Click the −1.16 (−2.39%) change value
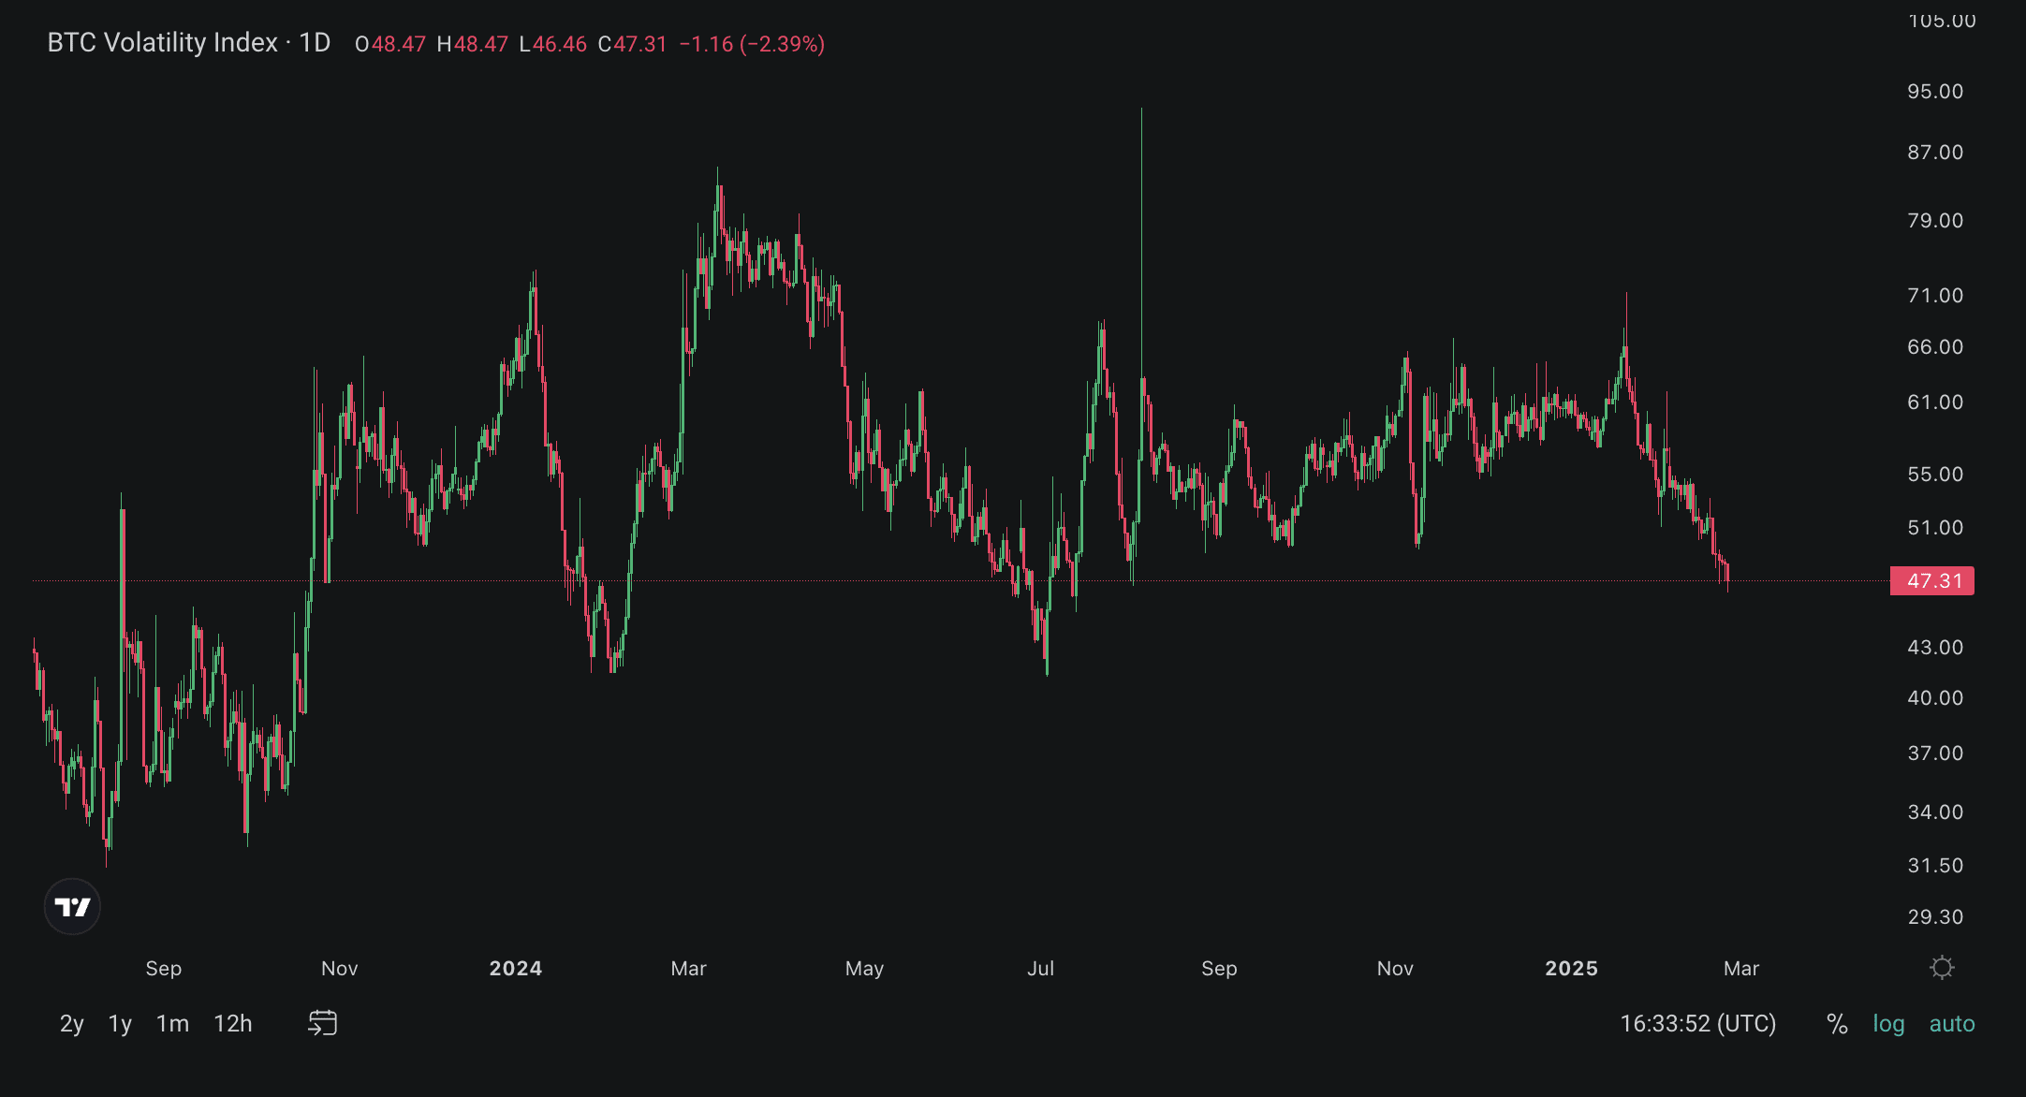The height and width of the screenshot is (1097, 2026). pyautogui.click(x=752, y=44)
